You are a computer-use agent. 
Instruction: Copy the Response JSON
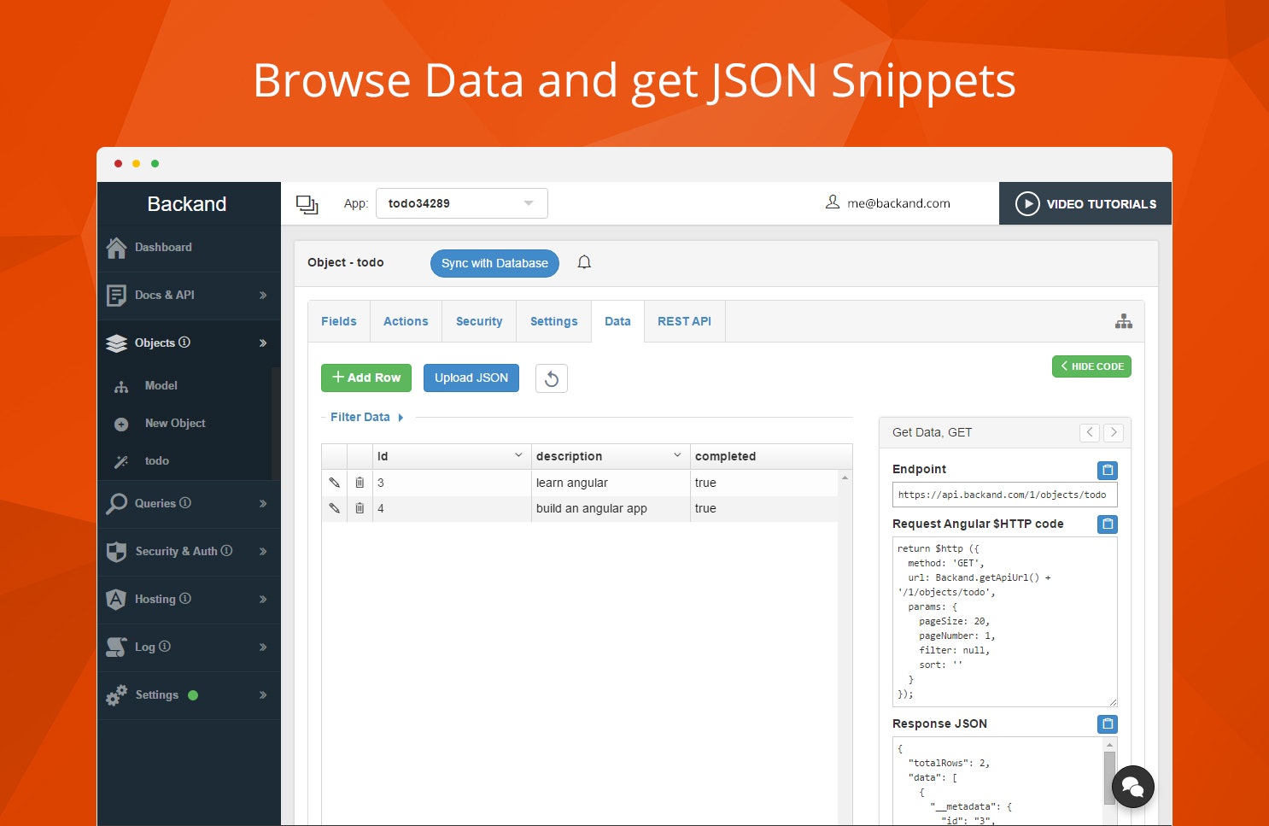(x=1108, y=723)
